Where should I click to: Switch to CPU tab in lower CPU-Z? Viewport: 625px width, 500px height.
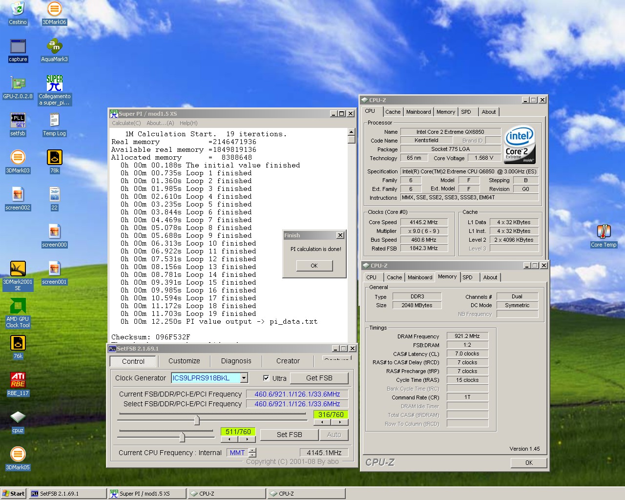coord(372,277)
